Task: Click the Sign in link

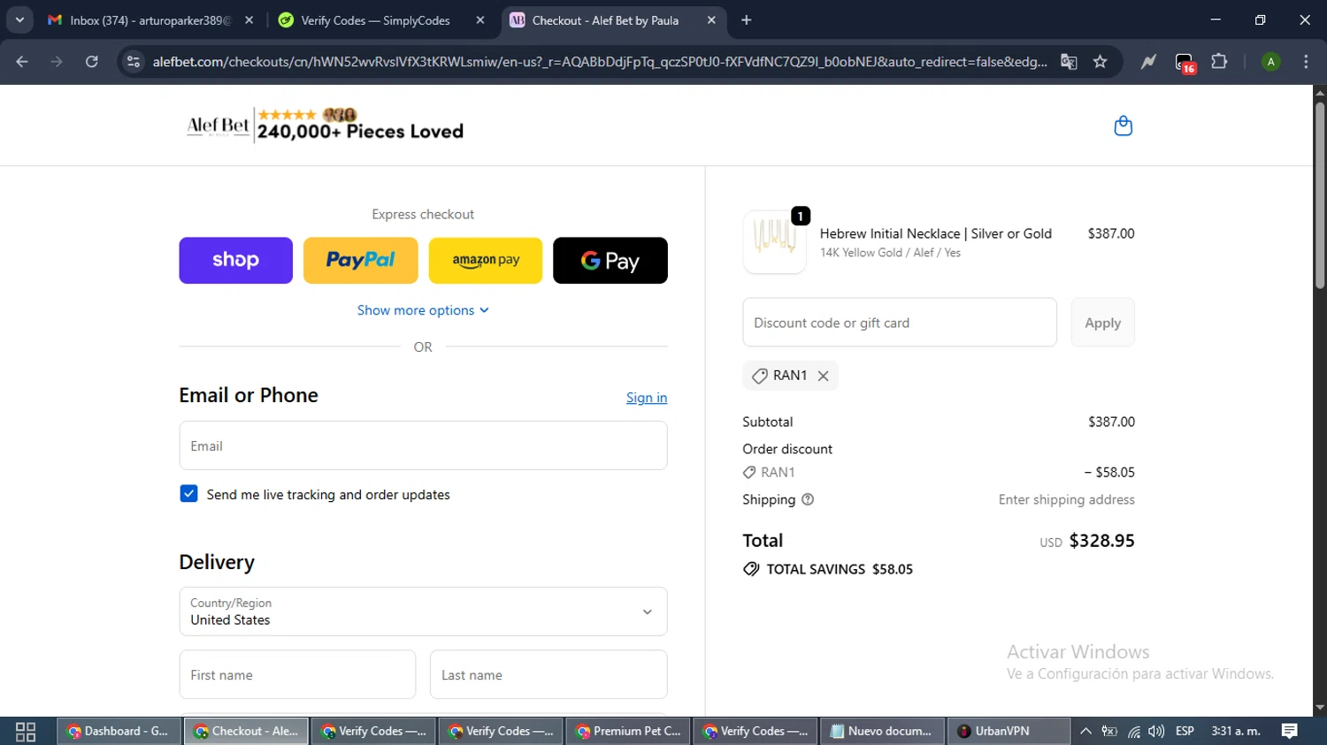Action: pos(647,398)
